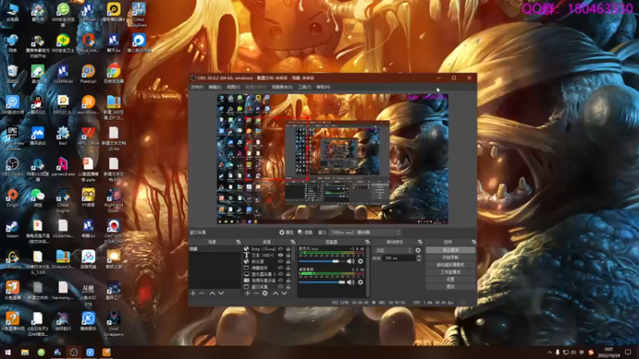639x359 pixels.
Task: Open the Origin desktop shortcut
Action: (x=12, y=198)
